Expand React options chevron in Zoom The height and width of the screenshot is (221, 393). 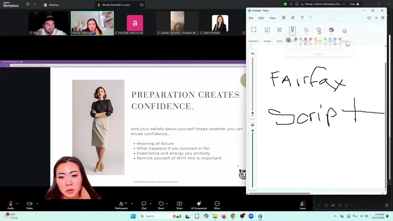pos(167,204)
